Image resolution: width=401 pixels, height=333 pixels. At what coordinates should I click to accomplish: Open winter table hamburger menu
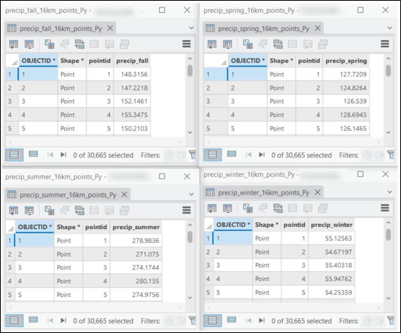tap(385, 208)
